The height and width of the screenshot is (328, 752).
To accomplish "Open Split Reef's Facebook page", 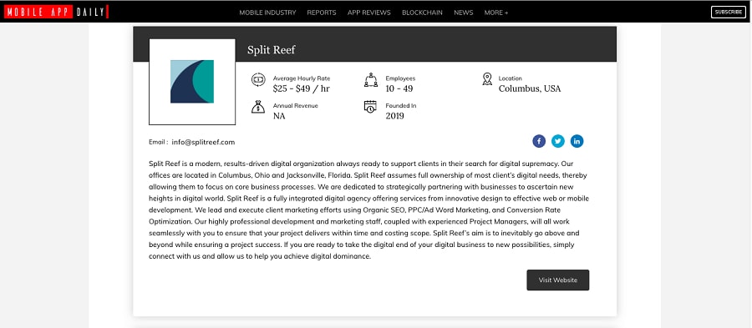I will point(539,141).
